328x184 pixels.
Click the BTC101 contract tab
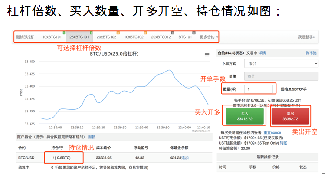pos(185,37)
